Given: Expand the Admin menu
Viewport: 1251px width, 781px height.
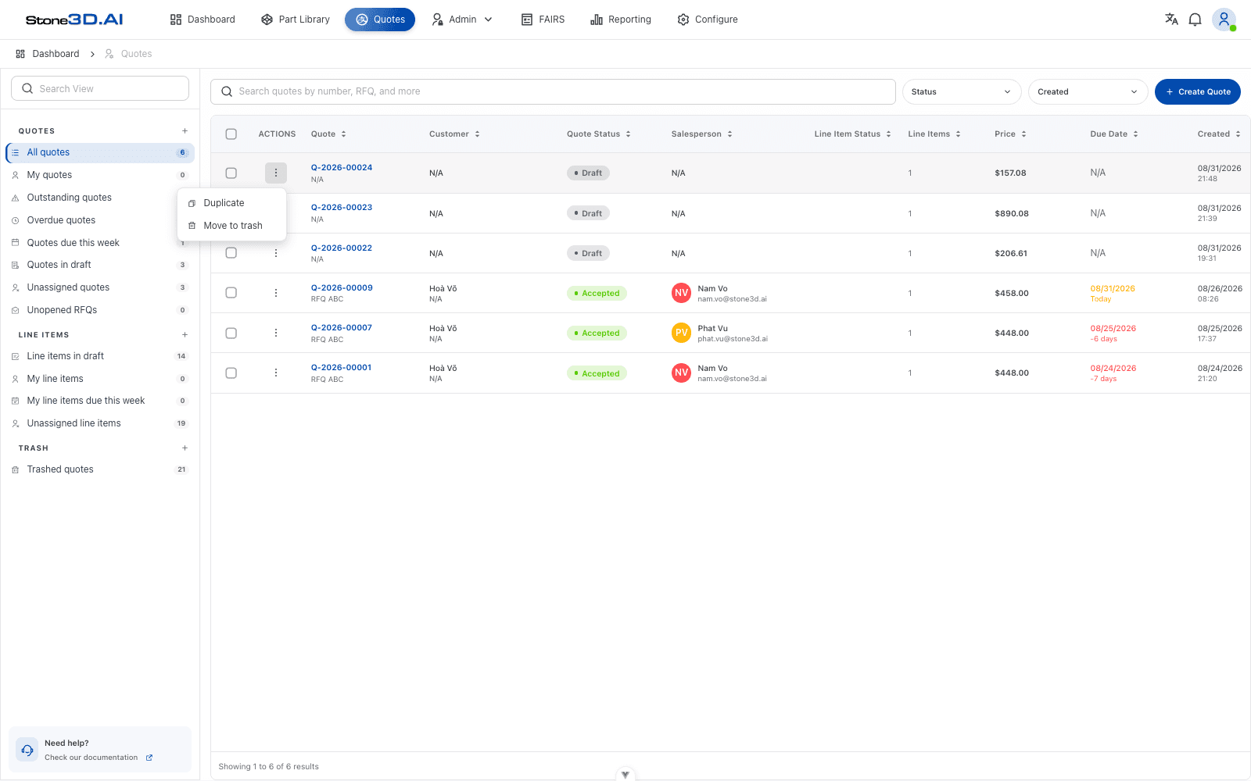Looking at the screenshot, I should click(x=462, y=20).
